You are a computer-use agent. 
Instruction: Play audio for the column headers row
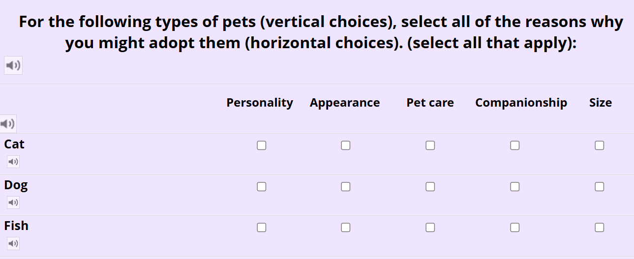[8, 123]
